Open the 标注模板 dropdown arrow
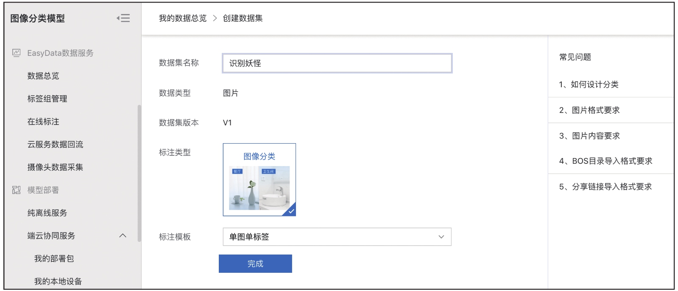The height and width of the screenshot is (291, 678). coord(441,237)
